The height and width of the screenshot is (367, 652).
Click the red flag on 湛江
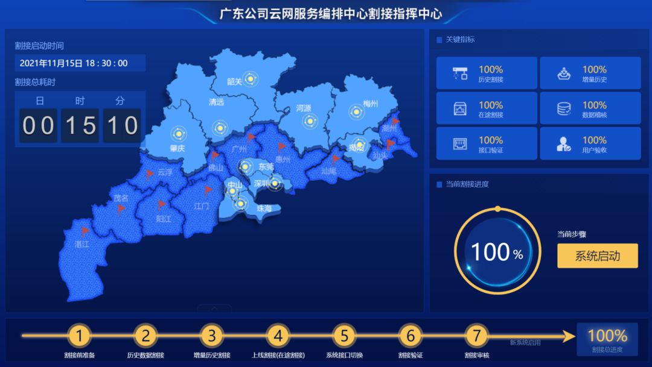(x=85, y=231)
